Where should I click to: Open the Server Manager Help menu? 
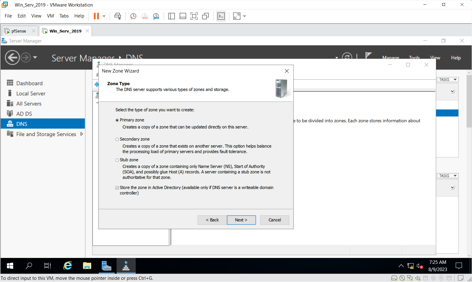pyautogui.click(x=456, y=58)
